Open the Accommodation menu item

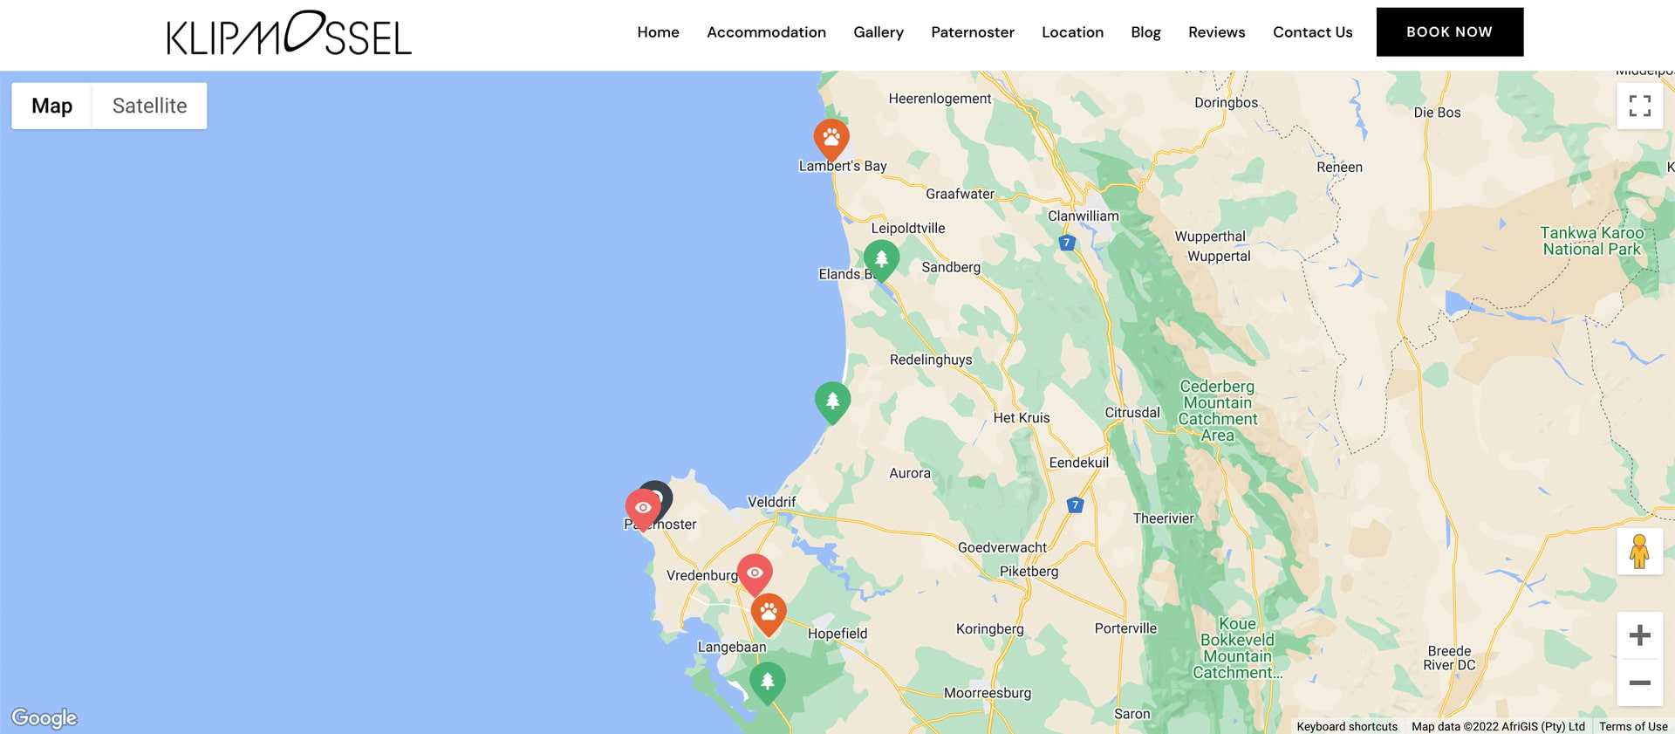coord(766,32)
